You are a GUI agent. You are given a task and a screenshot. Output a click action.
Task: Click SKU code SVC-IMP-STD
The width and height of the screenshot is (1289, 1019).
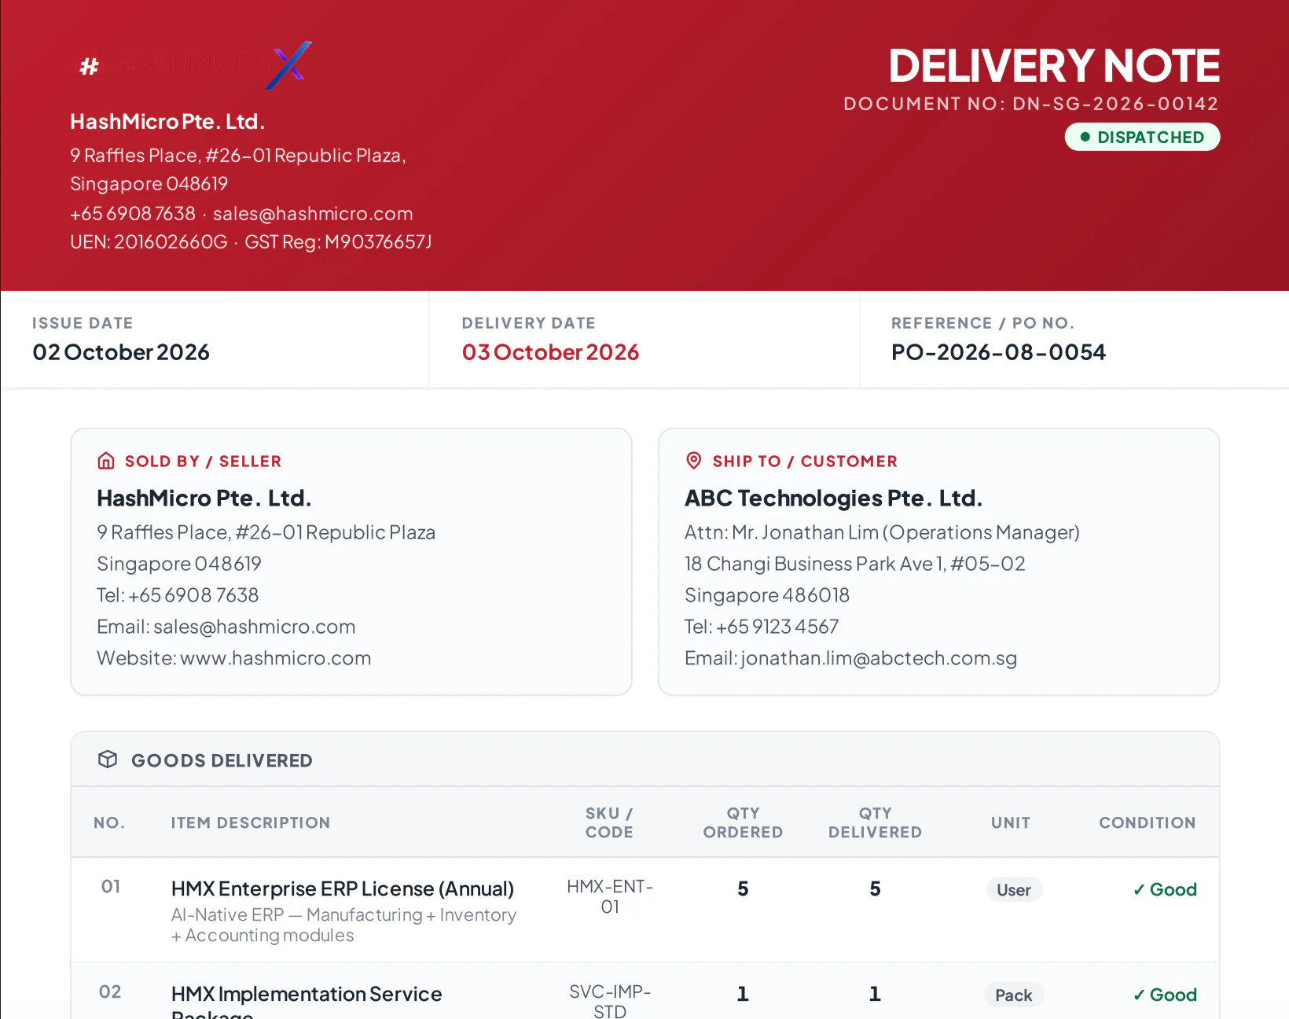pyautogui.click(x=610, y=1001)
